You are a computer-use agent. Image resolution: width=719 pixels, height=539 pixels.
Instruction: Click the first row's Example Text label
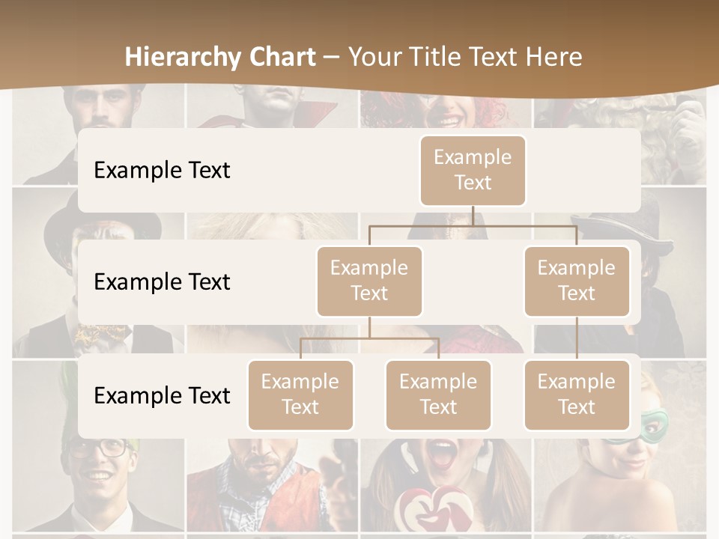click(x=162, y=171)
